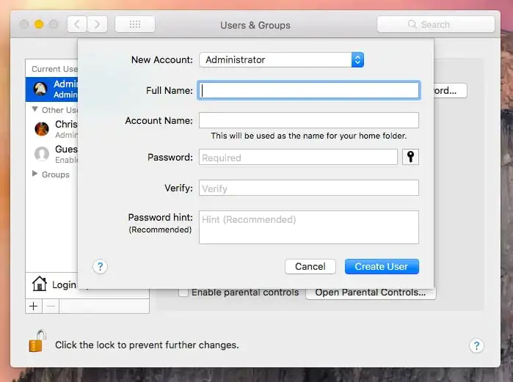
Task: Click the Login Options house icon
Action: point(39,283)
